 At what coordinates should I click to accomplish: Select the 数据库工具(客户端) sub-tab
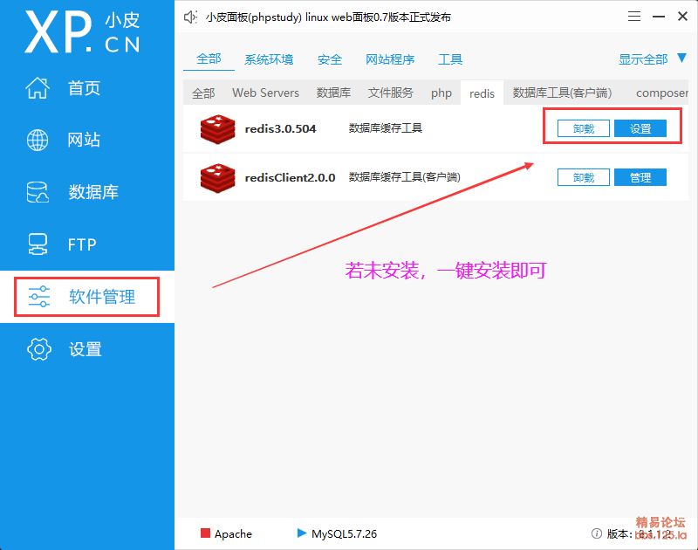click(562, 93)
